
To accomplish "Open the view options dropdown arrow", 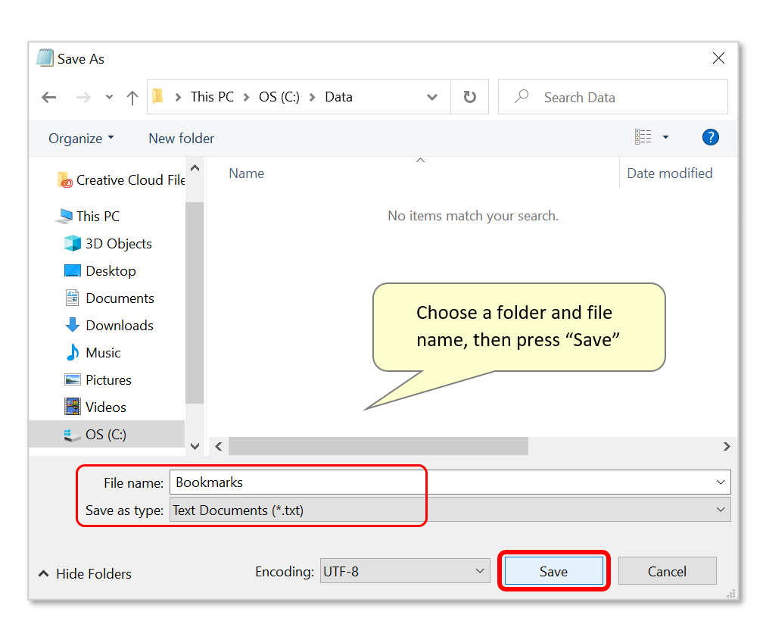I will 665,137.
